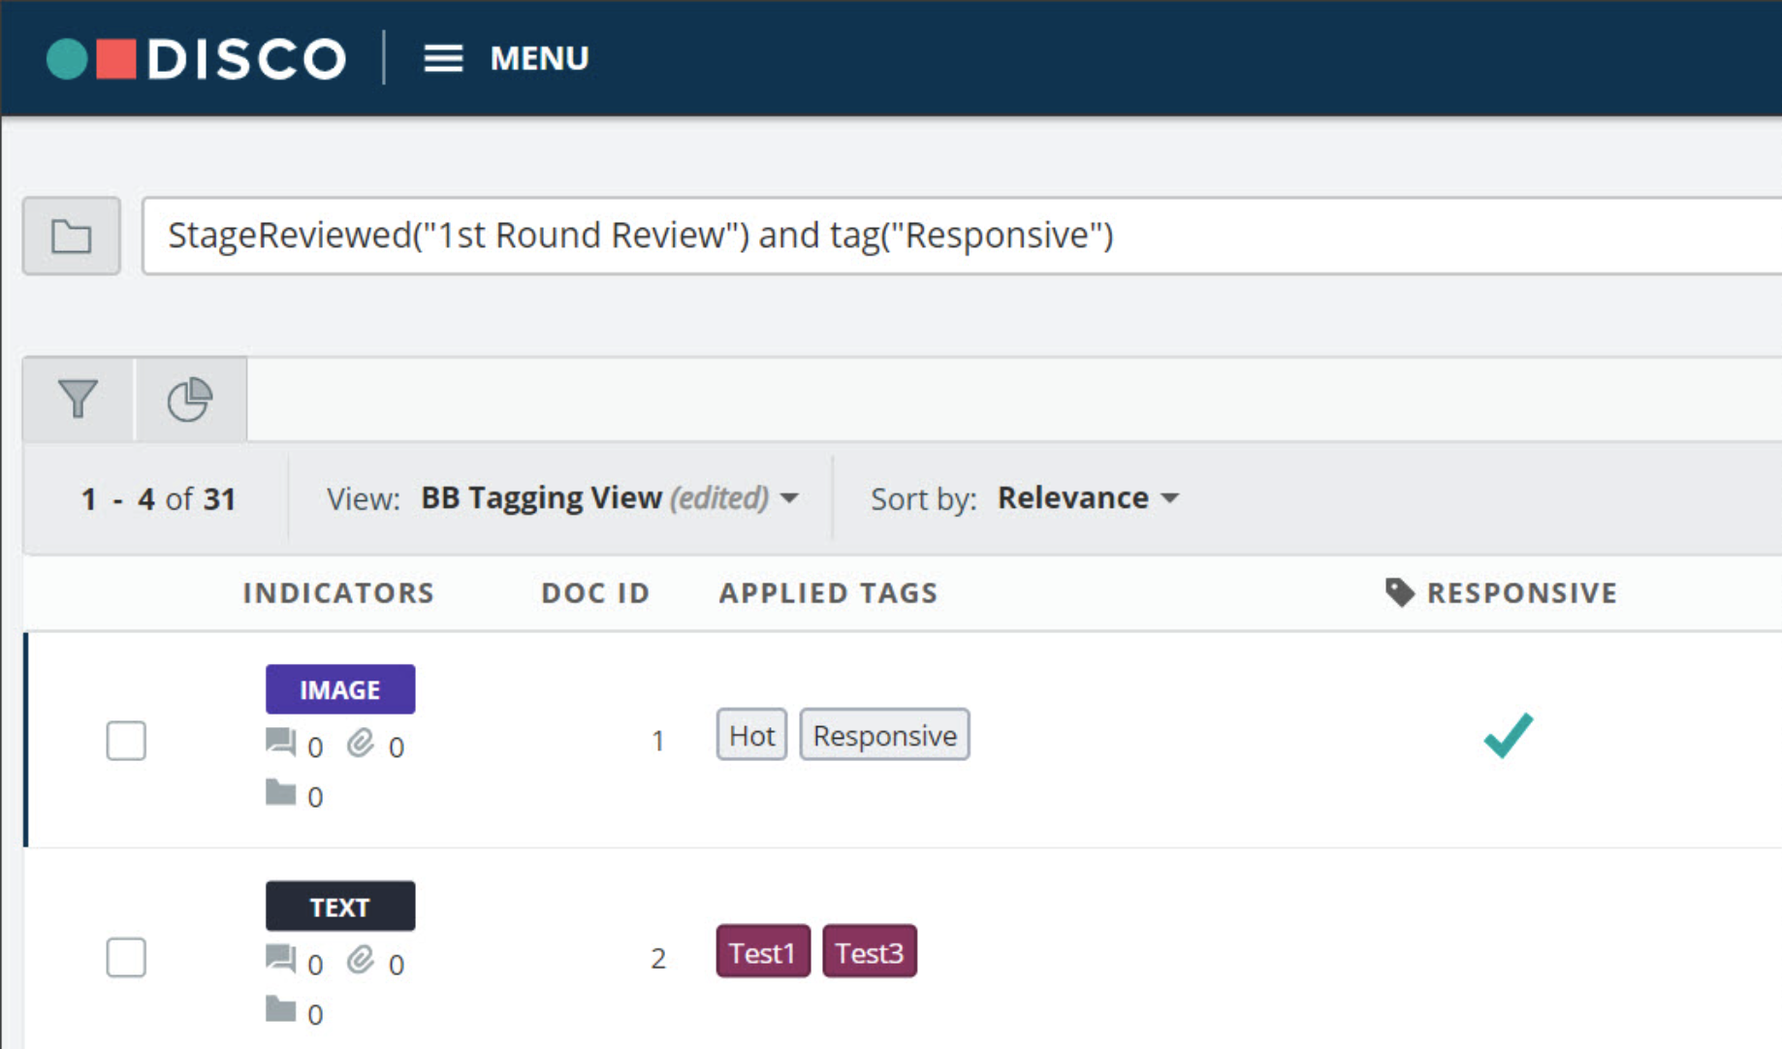Viewport: 1782px width, 1049px height.
Task: Click the DISCO logo
Action: click(197, 58)
